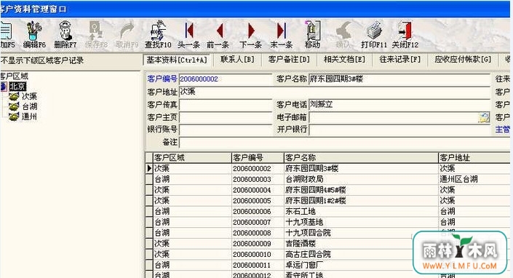Select 次渠 in the region tree
Screen dimensions: 513x278
(x=29, y=96)
